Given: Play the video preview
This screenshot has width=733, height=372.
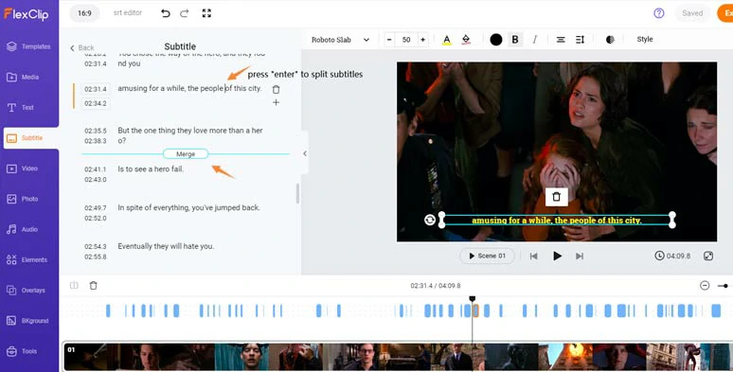Looking at the screenshot, I should [x=557, y=257].
